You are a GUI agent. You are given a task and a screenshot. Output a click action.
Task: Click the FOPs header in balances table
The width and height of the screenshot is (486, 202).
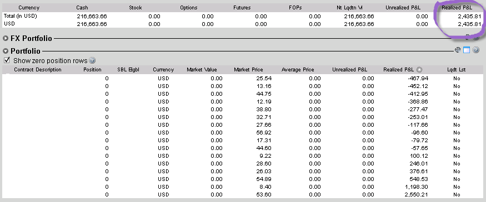pyautogui.click(x=295, y=7)
